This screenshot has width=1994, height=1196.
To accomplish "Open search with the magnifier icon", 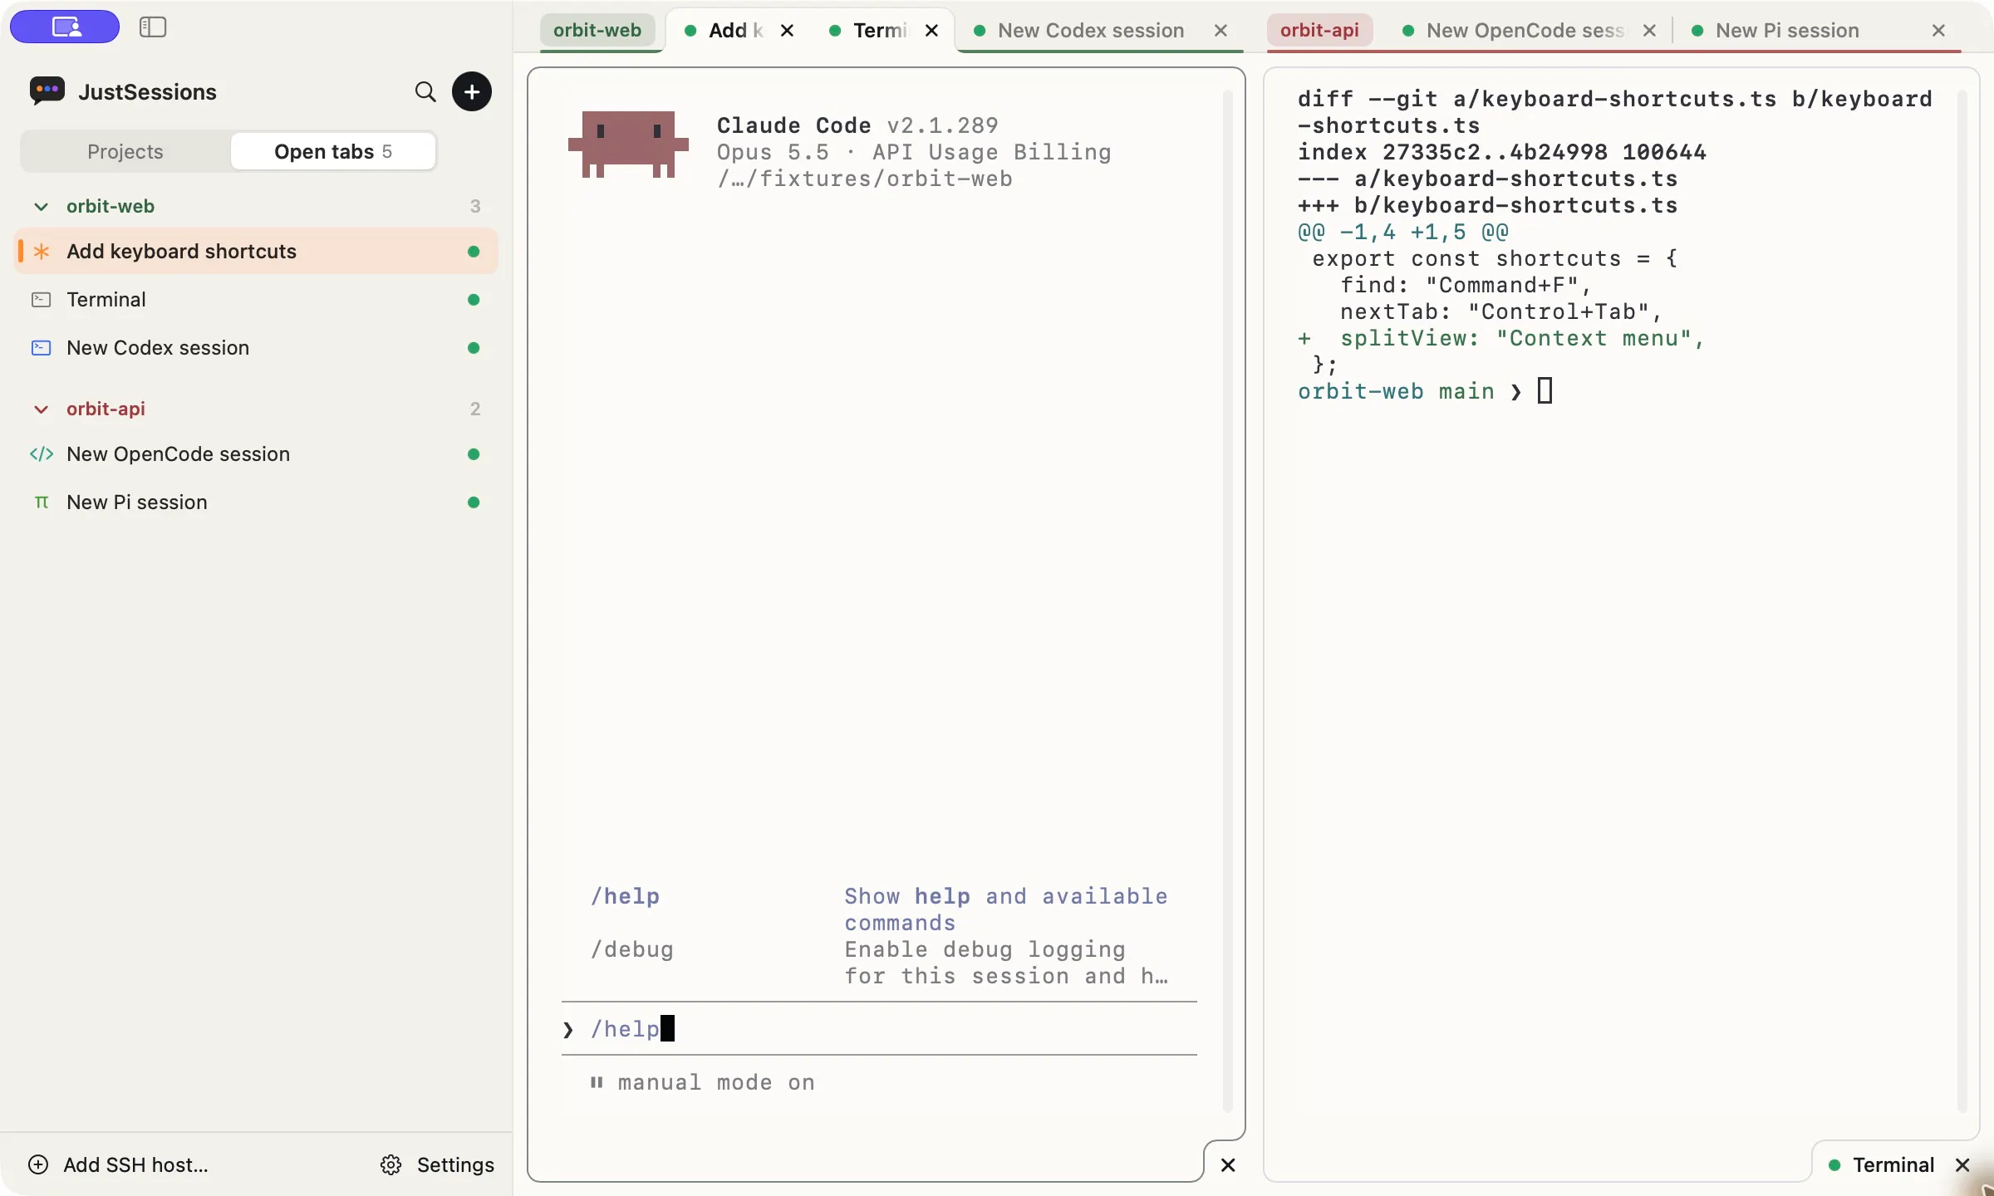I will click(x=425, y=91).
